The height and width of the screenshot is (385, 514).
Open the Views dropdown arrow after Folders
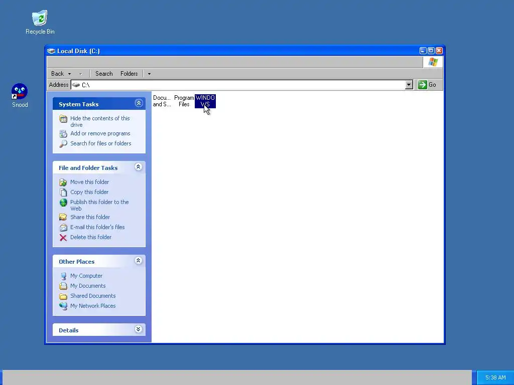[x=149, y=74]
